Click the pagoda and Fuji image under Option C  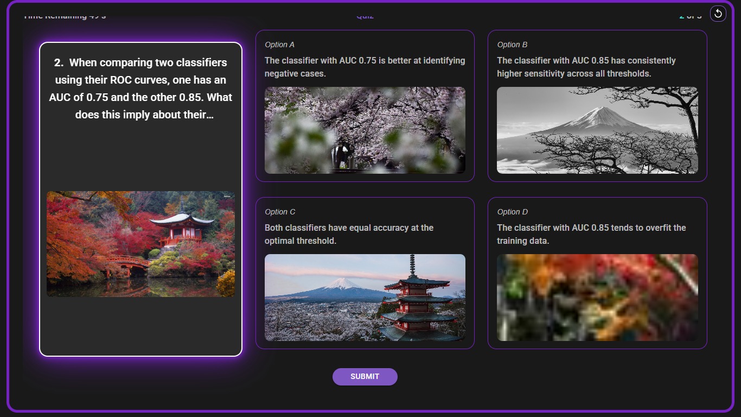pos(365,297)
